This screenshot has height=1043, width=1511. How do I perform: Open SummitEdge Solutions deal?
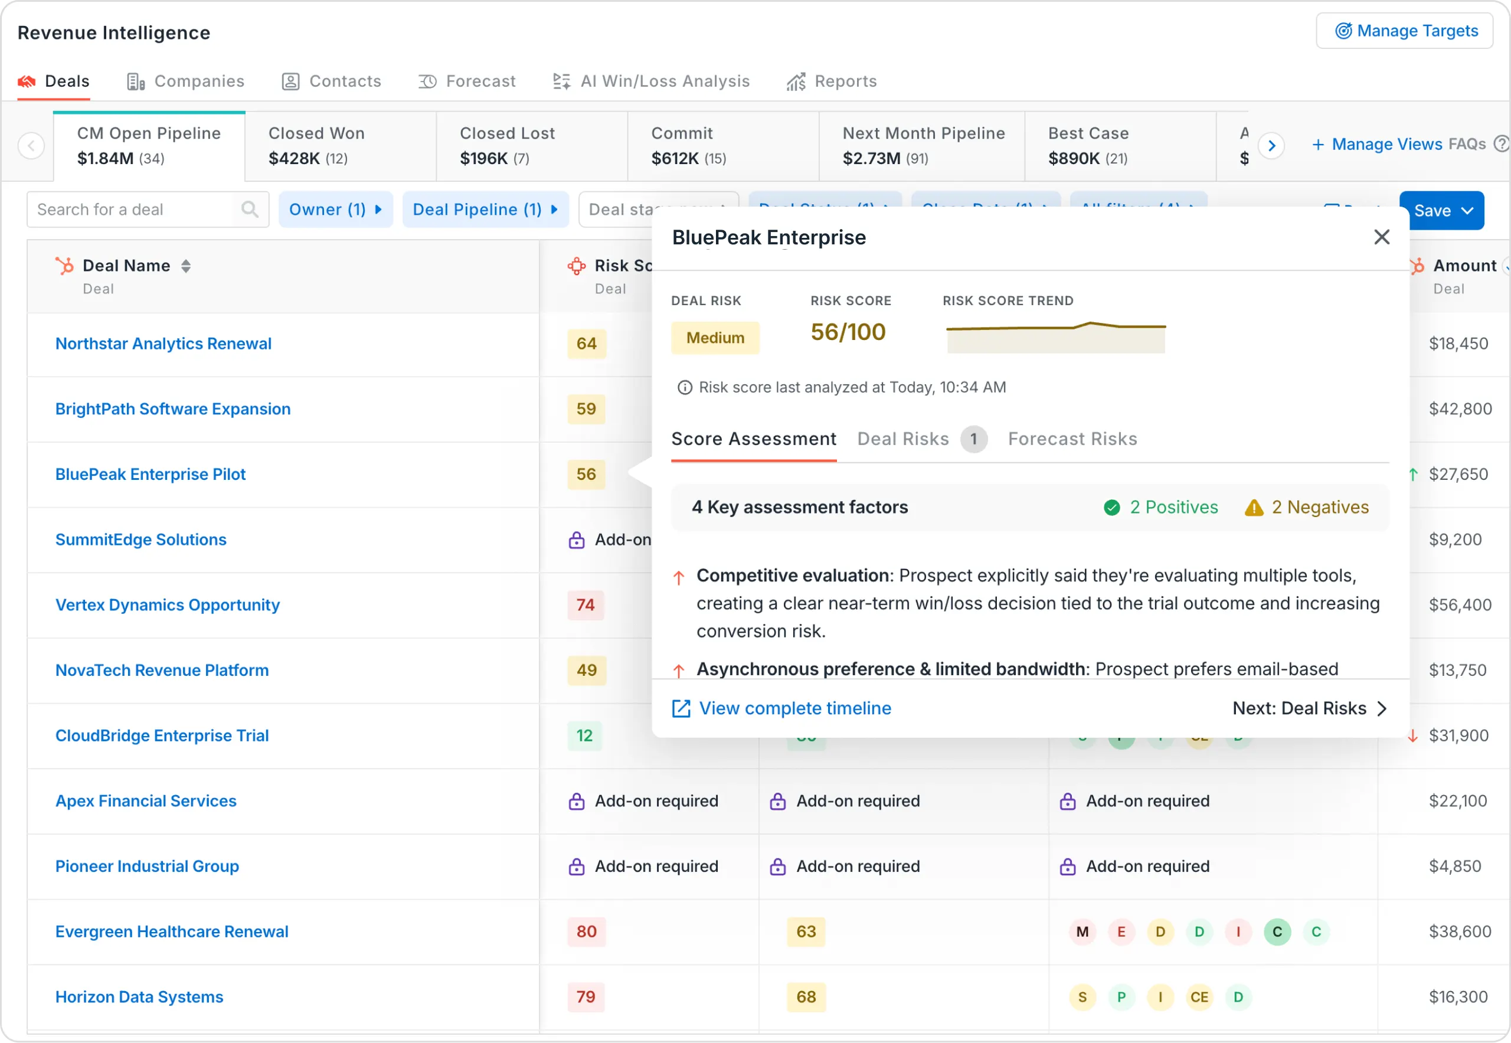[x=140, y=540]
